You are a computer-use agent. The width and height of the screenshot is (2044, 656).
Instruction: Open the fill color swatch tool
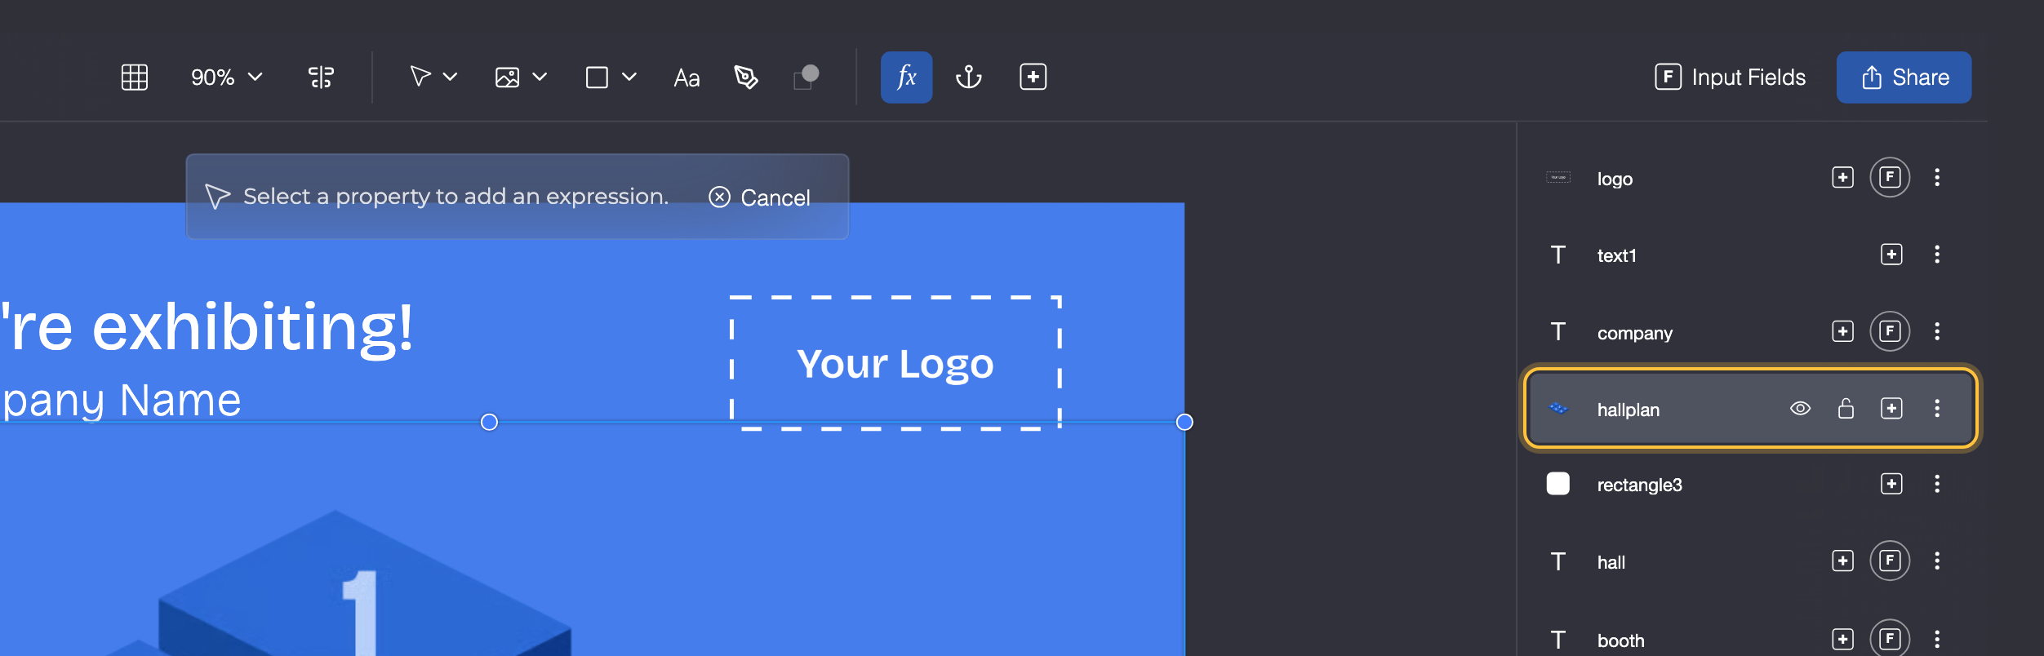[806, 78]
